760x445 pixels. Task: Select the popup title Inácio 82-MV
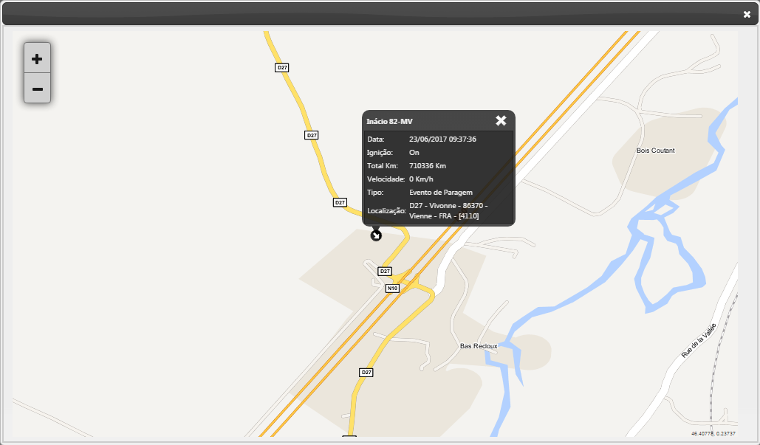coord(389,121)
